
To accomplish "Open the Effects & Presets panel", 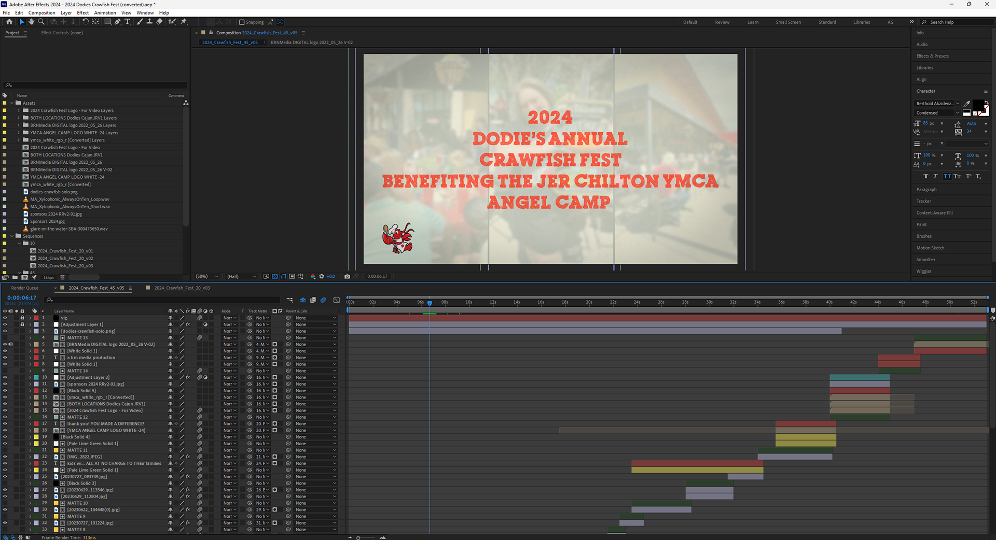I will click(932, 56).
